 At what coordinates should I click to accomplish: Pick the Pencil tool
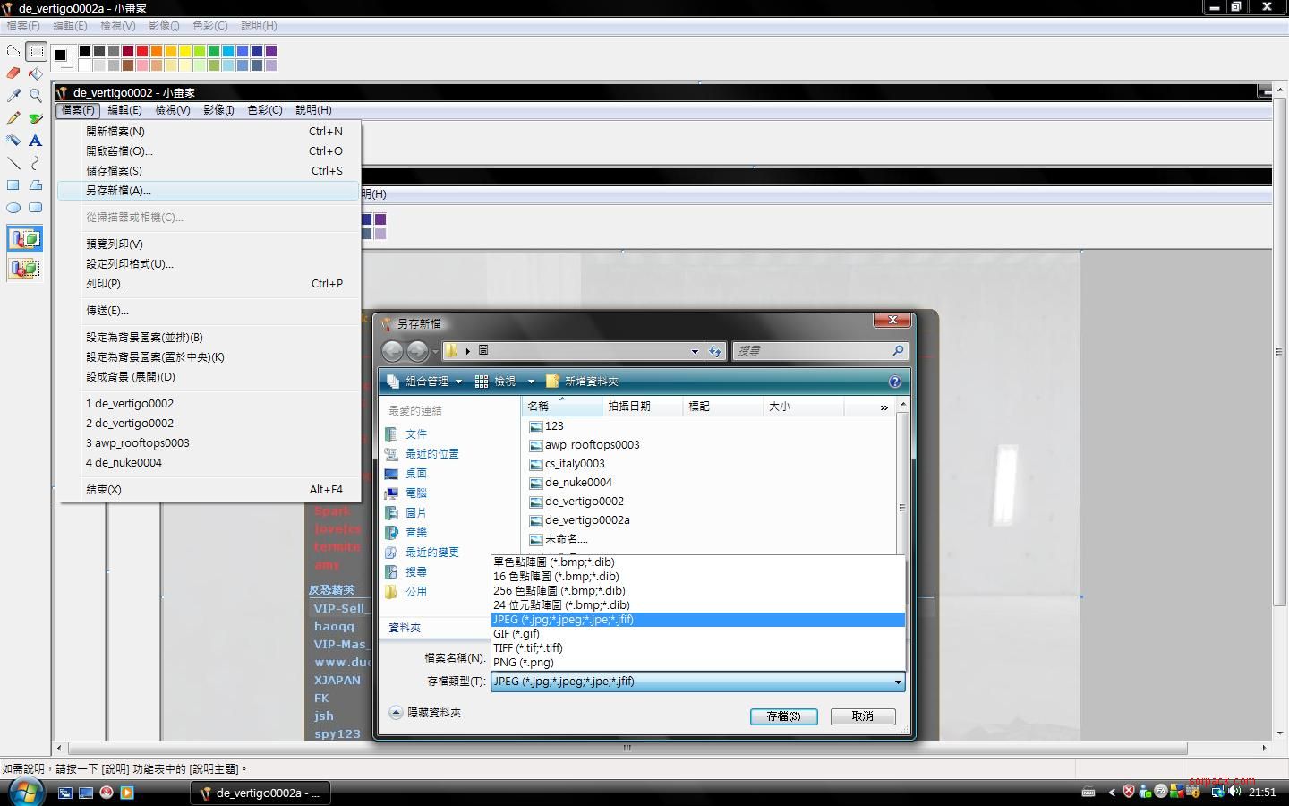(13, 117)
